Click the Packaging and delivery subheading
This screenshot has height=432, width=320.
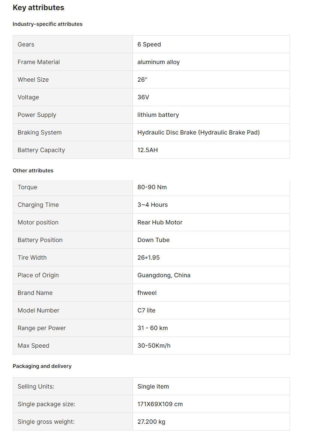[x=42, y=366]
